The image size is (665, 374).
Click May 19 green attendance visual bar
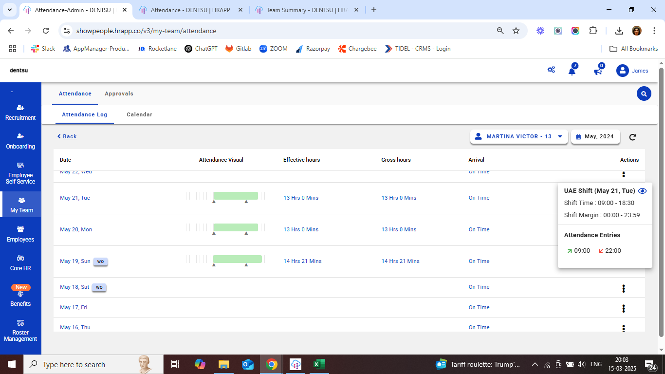[238, 259]
